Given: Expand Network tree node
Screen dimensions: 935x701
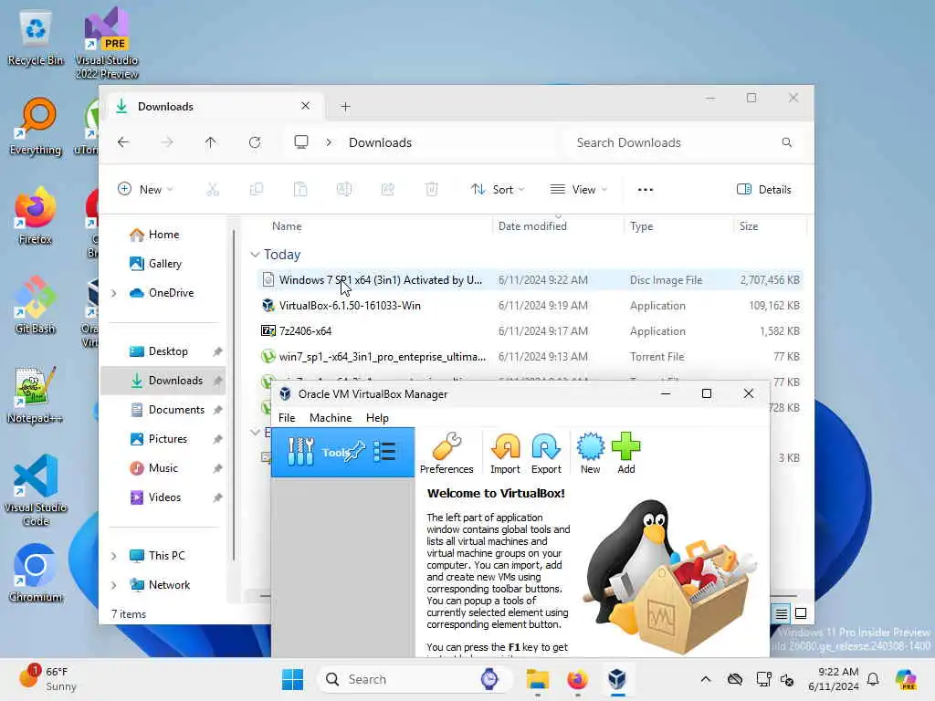Looking at the screenshot, I should point(114,585).
